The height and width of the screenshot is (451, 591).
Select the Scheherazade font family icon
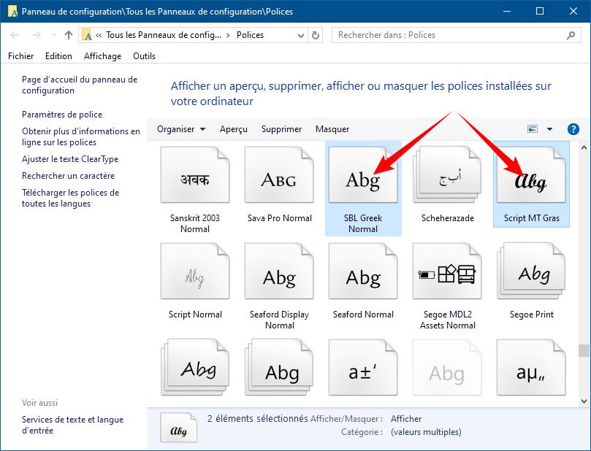pyautogui.click(x=448, y=179)
